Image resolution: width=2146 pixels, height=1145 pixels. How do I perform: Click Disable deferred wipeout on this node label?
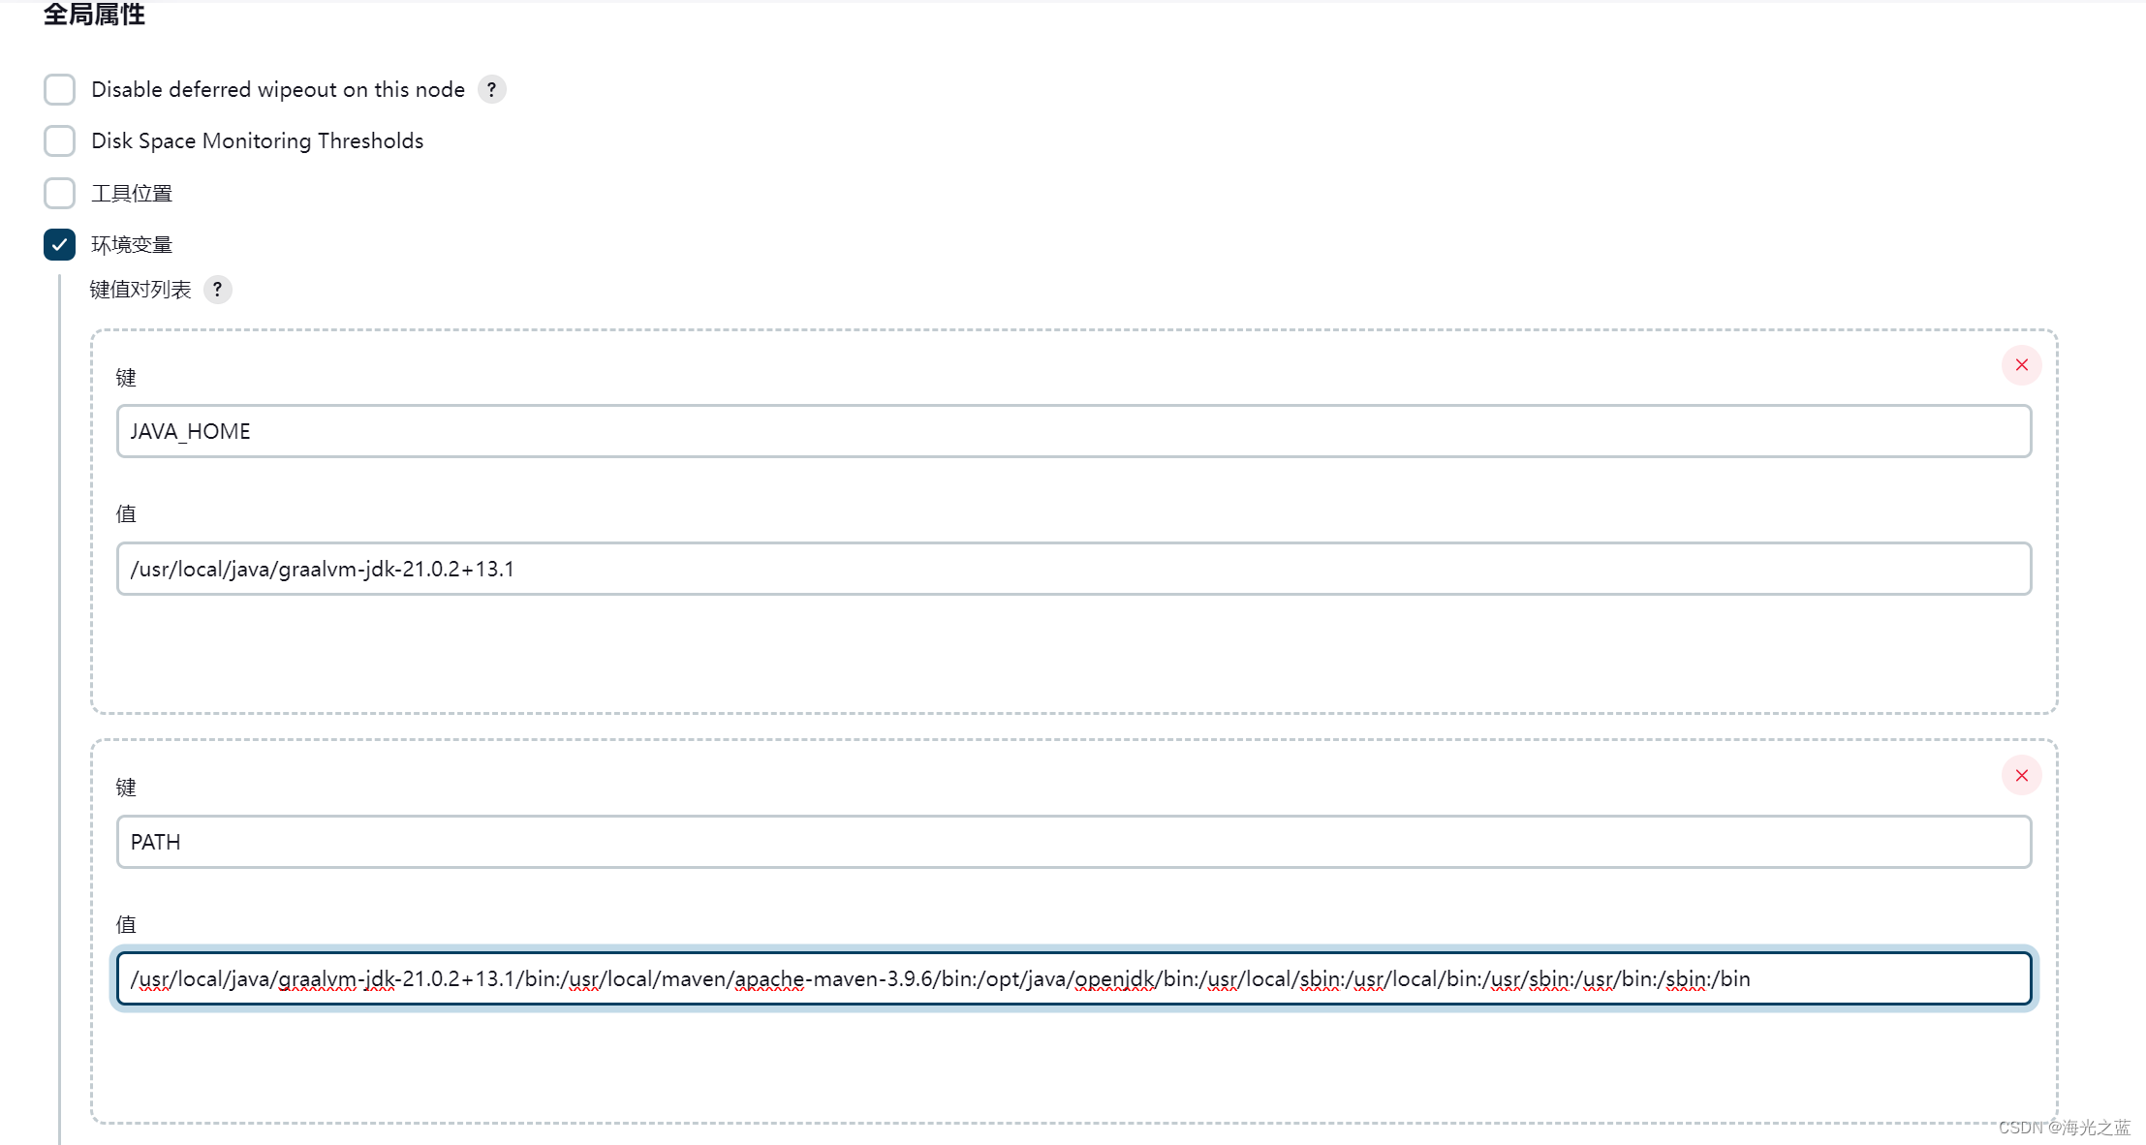coord(278,89)
